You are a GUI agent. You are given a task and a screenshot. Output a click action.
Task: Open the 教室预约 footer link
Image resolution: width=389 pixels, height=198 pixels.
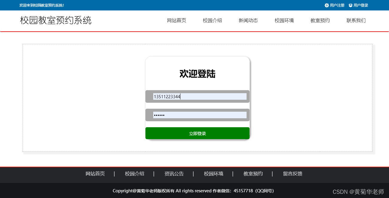coord(253,174)
